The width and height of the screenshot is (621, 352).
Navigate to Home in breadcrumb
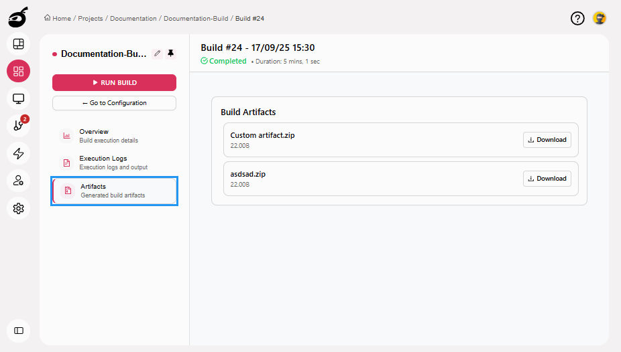pos(62,19)
